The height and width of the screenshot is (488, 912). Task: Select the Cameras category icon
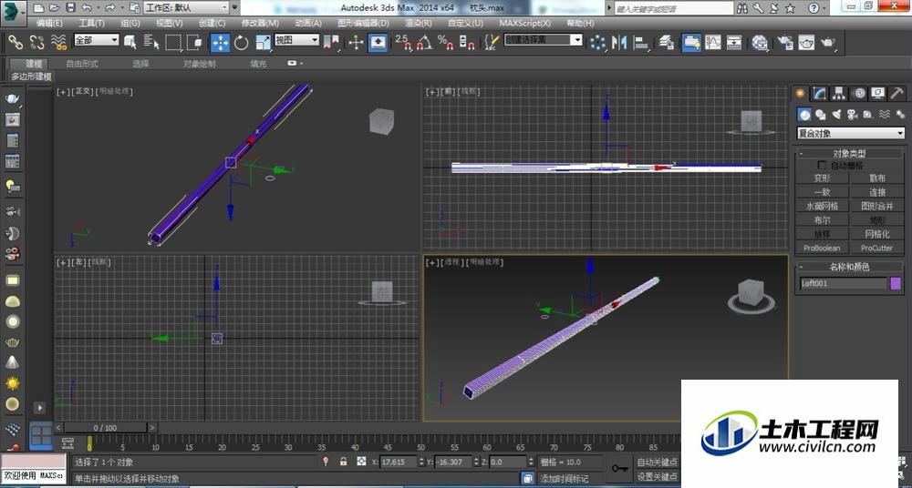point(852,115)
